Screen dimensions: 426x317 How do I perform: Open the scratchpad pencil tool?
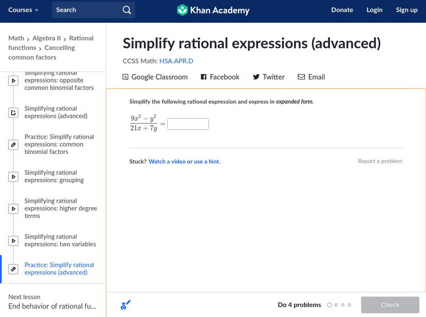pyautogui.click(x=126, y=305)
